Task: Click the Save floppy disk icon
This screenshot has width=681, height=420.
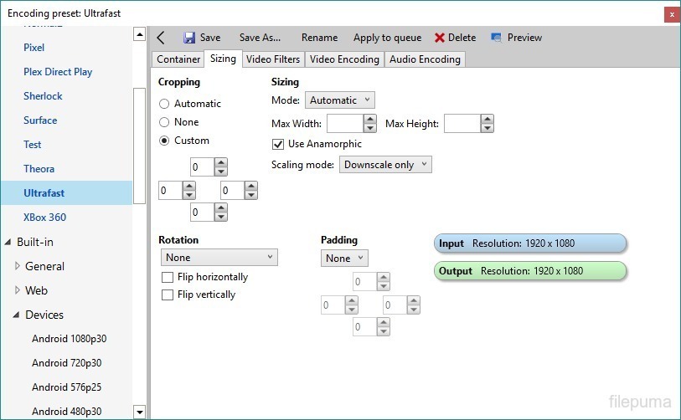Action: pos(189,38)
